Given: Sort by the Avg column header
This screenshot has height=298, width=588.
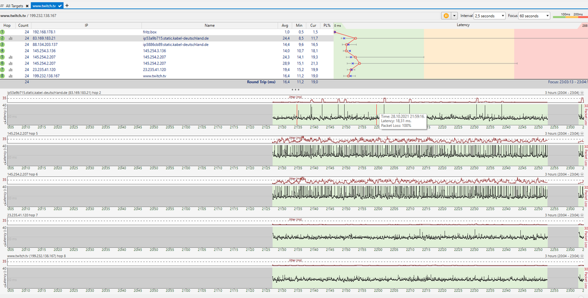Looking at the screenshot, I should point(285,25).
